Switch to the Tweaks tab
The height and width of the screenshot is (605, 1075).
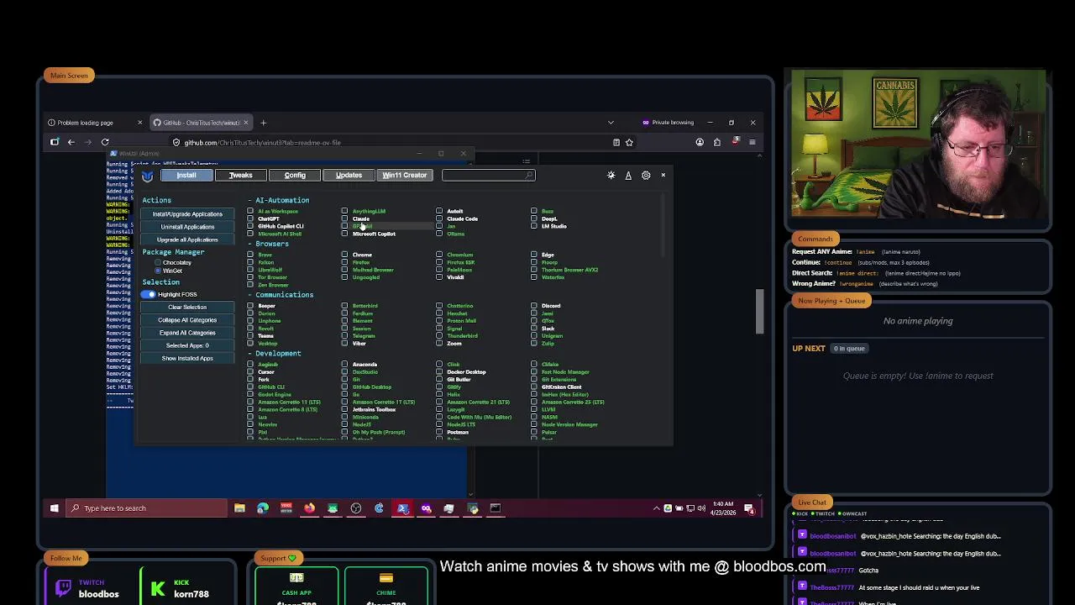241,175
